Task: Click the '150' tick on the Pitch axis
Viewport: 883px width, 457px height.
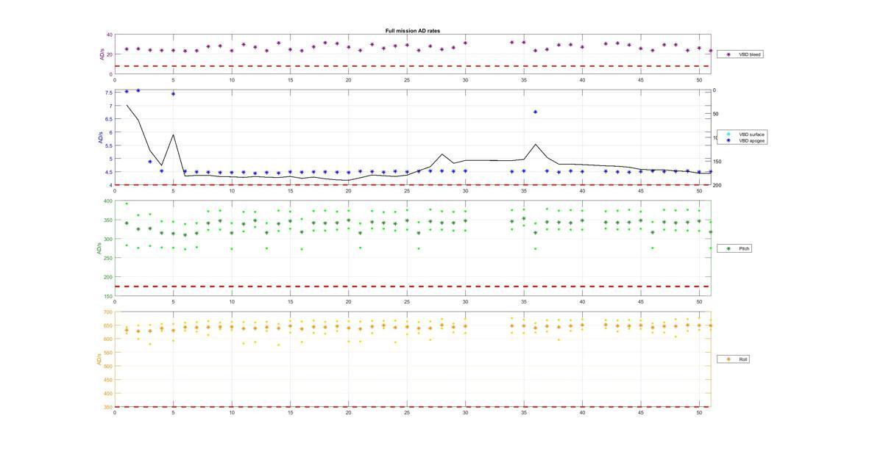Action: (108, 296)
